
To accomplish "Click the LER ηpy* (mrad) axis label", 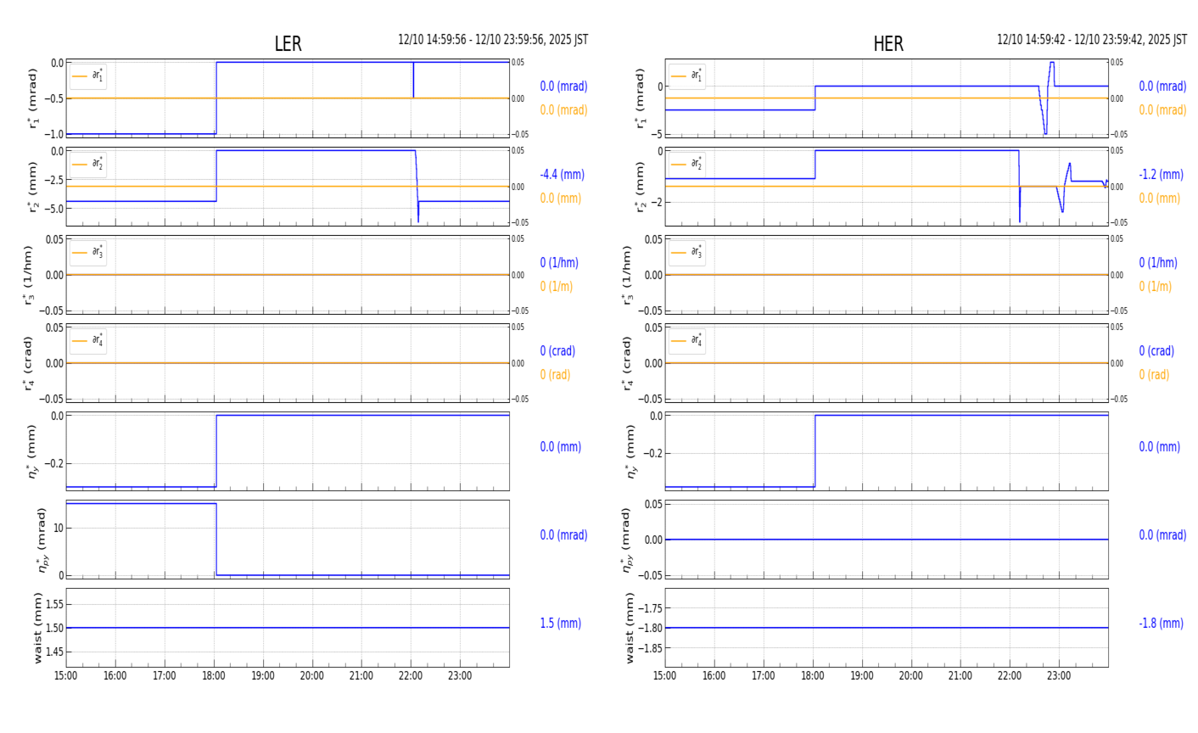I will [x=41, y=540].
